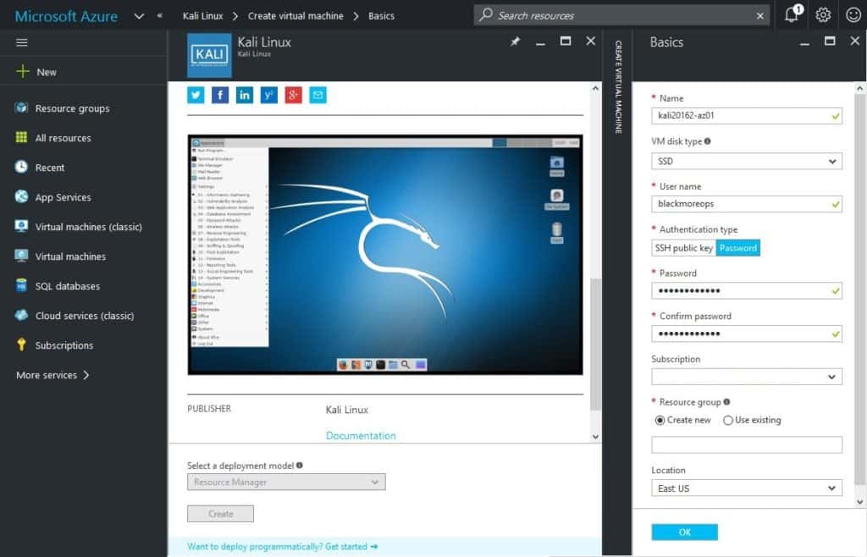Open Cloud services (classic)

pos(85,316)
